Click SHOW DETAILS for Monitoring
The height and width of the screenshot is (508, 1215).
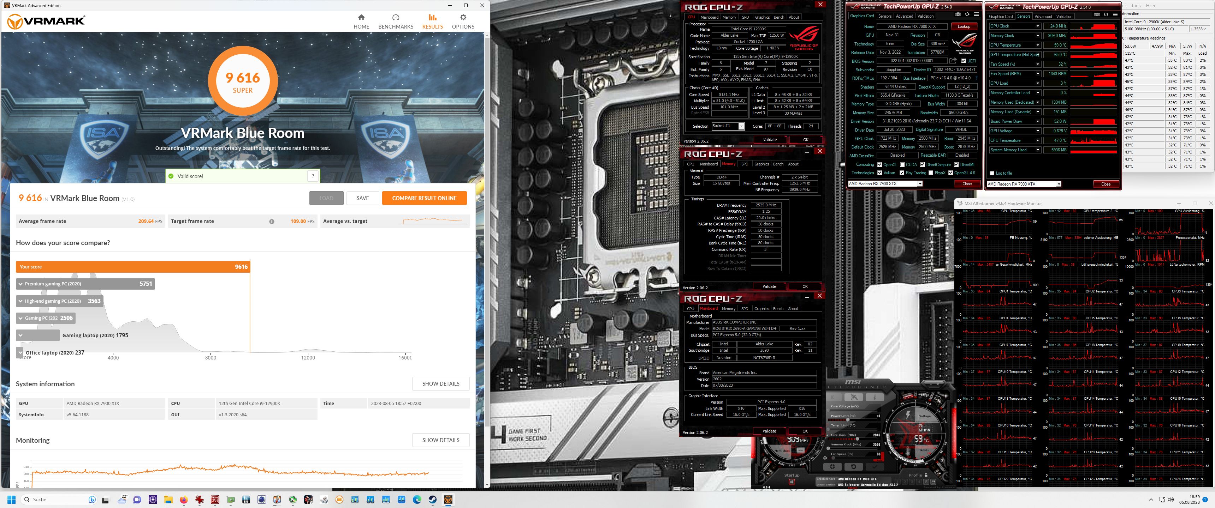440,440
